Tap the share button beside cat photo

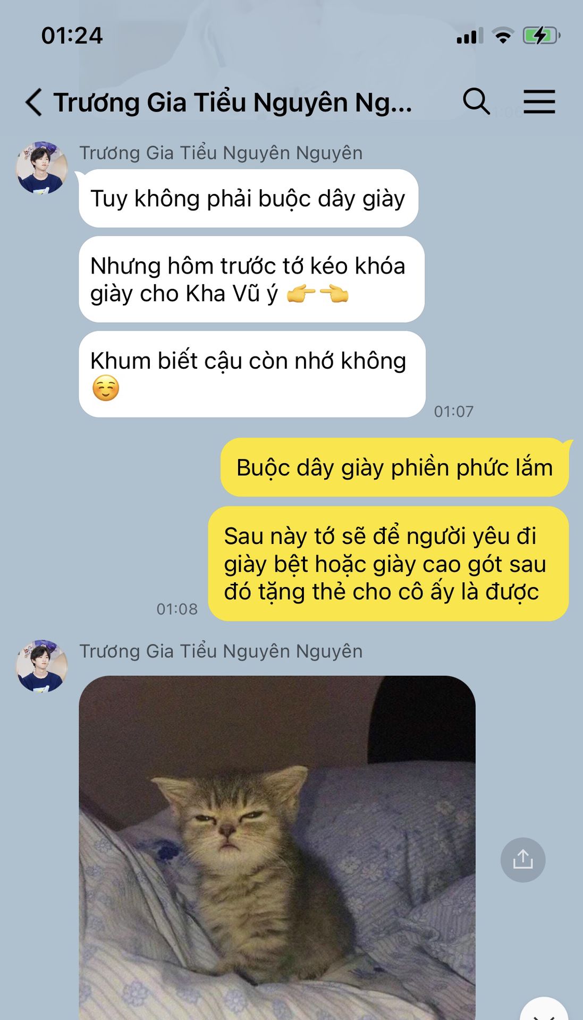click(523, 860)
